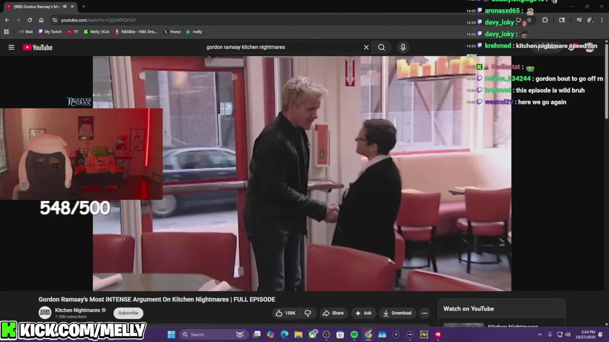Open Spotify from taskbar
The image size is (609, 342).
tap(354, 334)
